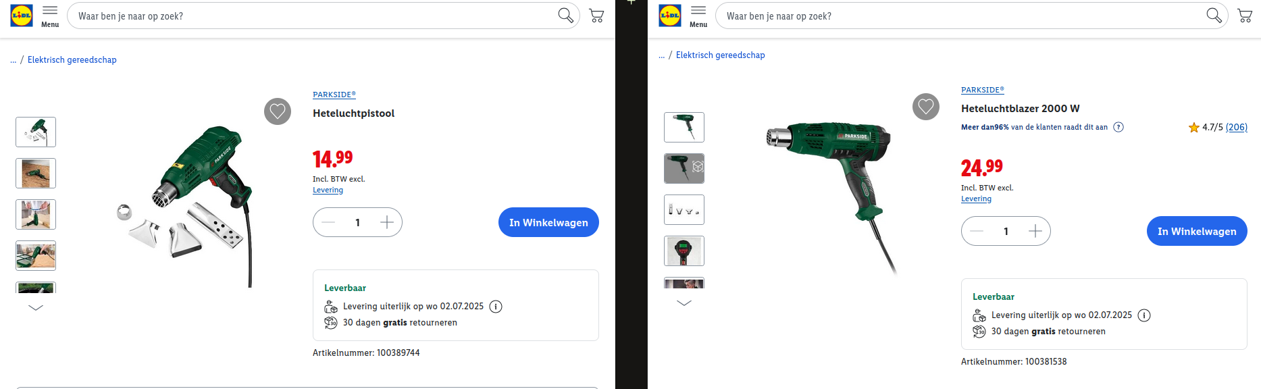Add Heteluchtpistool to wishlist with the heart icon
Image resolution: width=1261 pixels, height=389 pixels.
click(278, 111)
